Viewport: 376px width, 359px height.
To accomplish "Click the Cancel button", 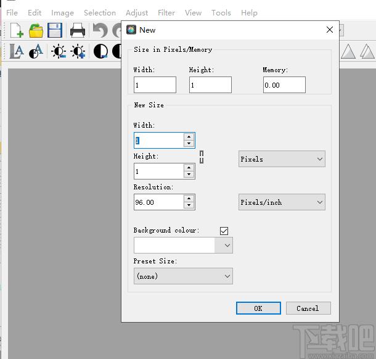I will pos(308,308).
